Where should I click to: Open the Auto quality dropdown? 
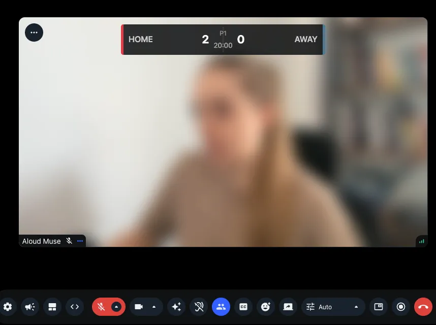coord(333,307)
